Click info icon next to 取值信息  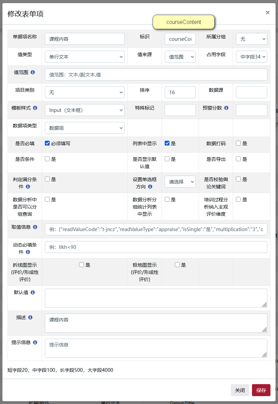35,227
